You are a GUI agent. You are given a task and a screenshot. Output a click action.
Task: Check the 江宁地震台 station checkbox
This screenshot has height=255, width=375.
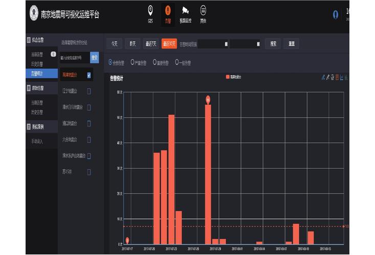point(89,91)
